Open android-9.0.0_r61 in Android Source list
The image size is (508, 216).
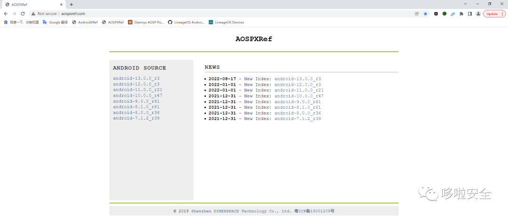[136, 101]
